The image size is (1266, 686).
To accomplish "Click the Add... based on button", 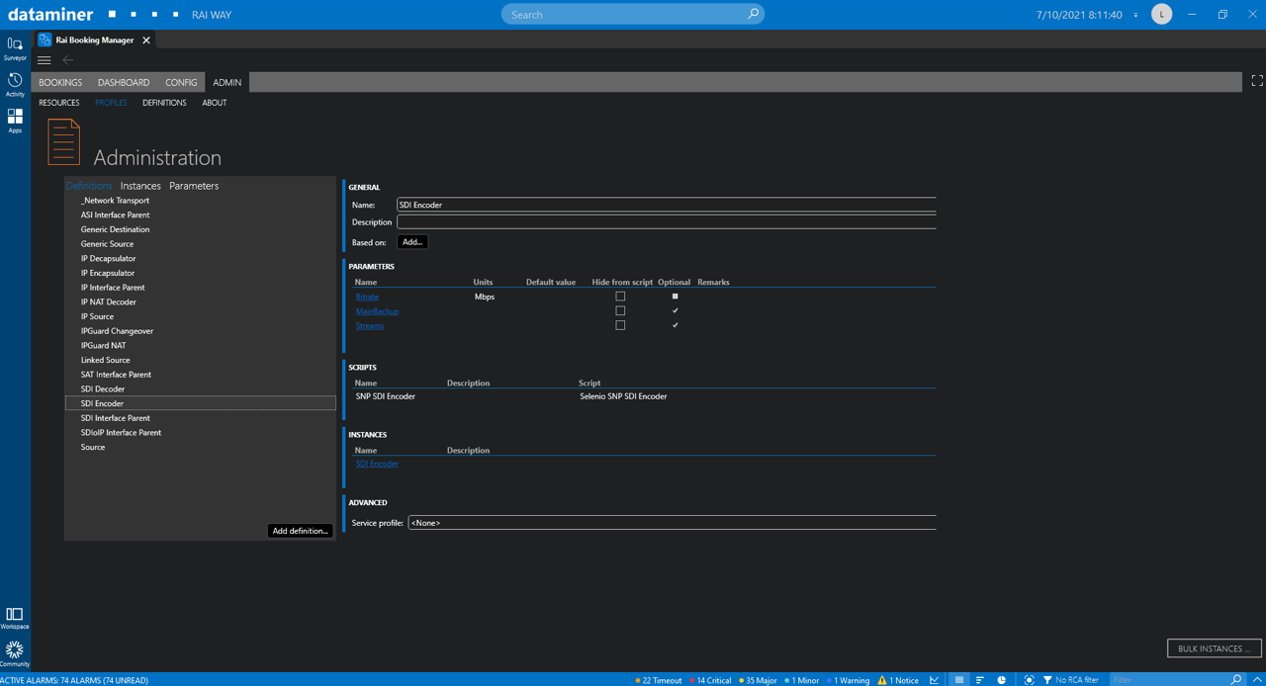I will 412,242.
